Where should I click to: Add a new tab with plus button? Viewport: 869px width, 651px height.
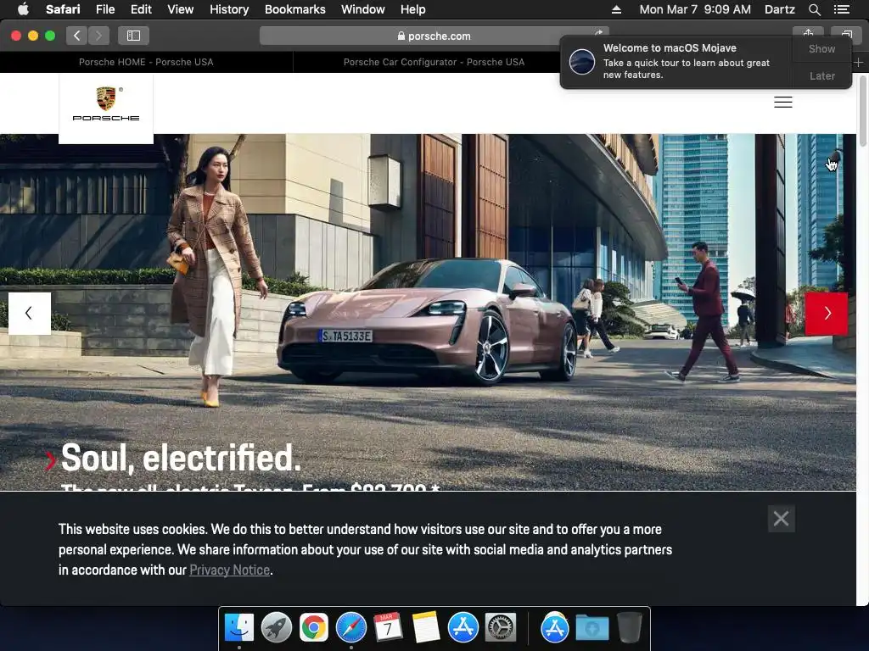[858, 62]
